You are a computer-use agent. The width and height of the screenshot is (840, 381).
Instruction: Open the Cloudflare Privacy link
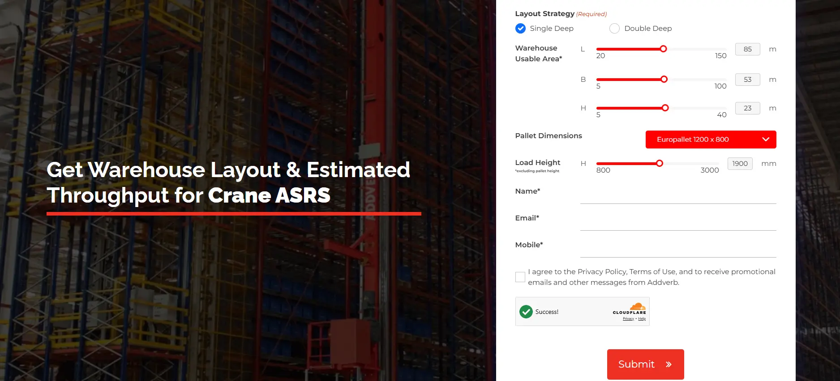(x=628, y=319)
